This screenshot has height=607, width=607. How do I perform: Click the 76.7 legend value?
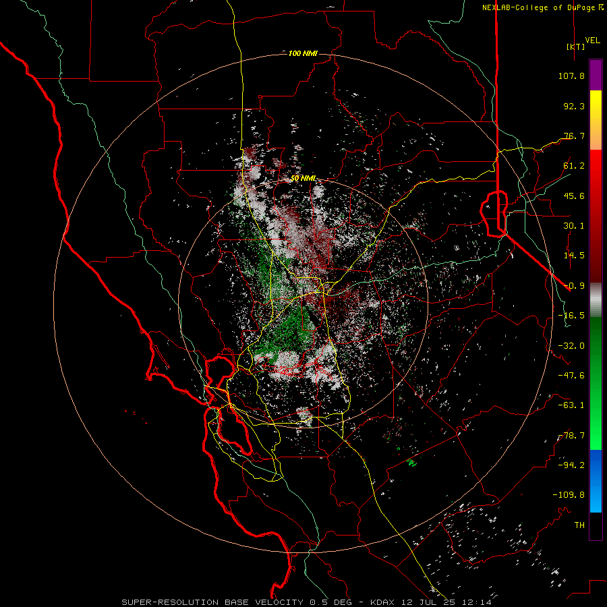point(574,136)
